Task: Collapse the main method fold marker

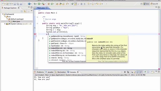Action: 37,24
